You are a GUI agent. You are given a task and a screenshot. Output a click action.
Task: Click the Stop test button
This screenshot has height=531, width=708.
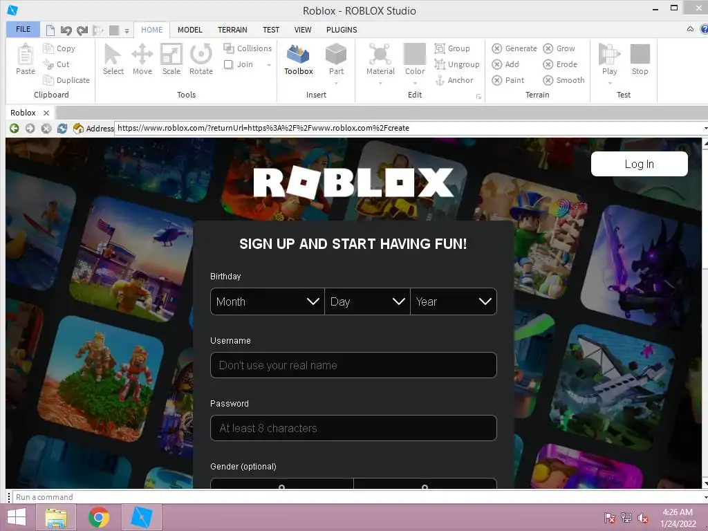[x=640, y=59]
